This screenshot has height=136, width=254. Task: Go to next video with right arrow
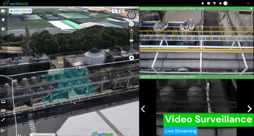pos(250,109)
